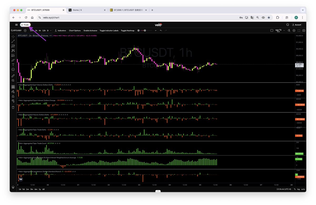The image size is (316, 205).
Task: Activate the zoom in tool
Action: (13, 80)
